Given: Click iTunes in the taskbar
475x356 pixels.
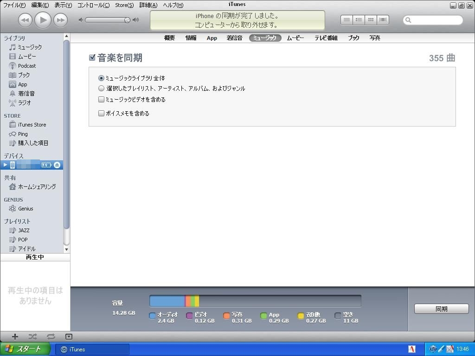Looking at the screenshot, I should point(92,350).
